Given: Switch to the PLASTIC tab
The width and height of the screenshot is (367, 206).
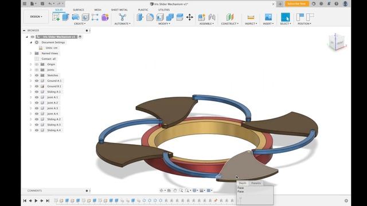Looking at the screenshot, I should pos(143,10).
